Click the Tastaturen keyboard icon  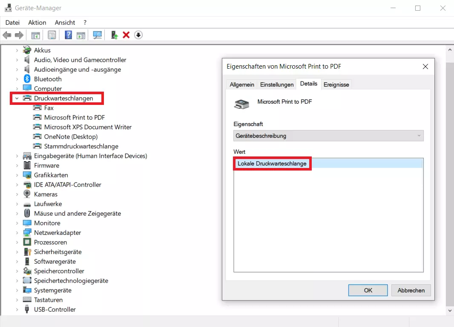27,299
